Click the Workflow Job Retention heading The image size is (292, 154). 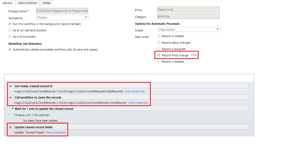pos(25,44)
